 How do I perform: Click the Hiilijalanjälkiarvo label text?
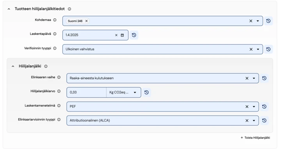pyautogui.click(x=43, y=91)
